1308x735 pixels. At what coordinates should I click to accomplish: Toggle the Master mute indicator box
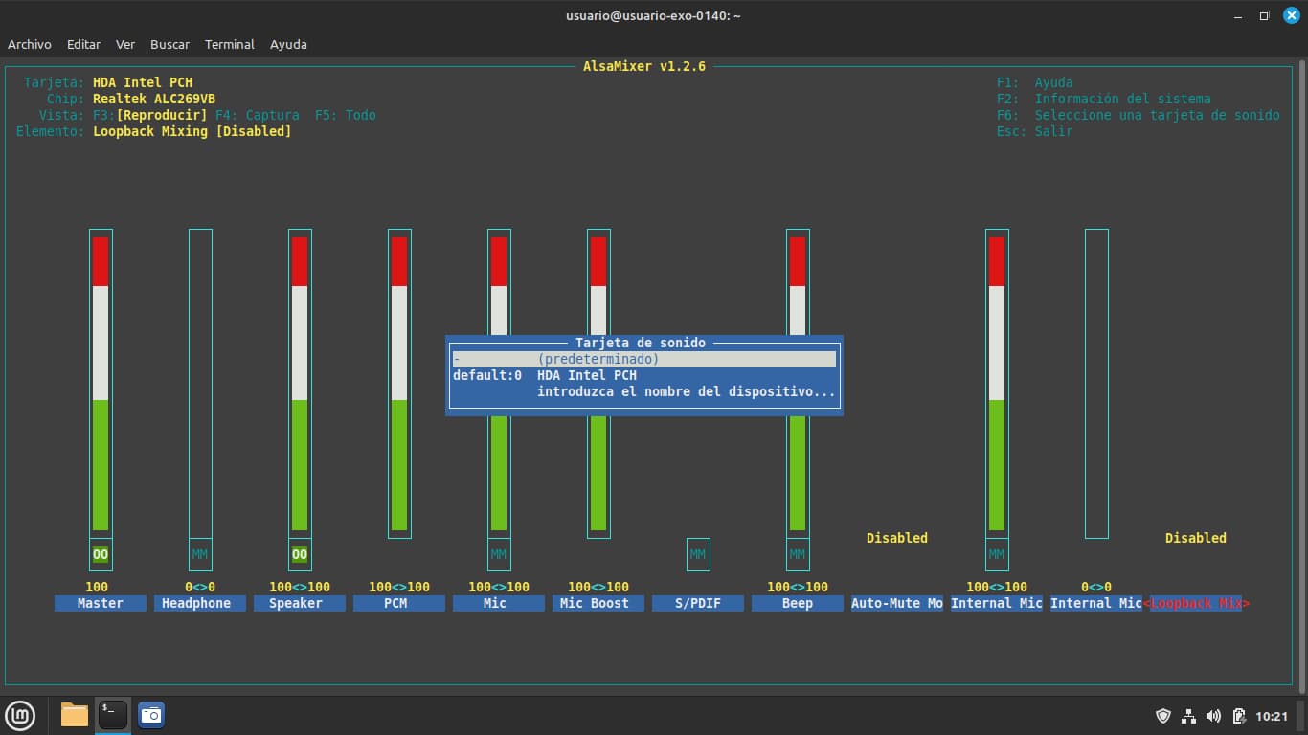[101, 554]
